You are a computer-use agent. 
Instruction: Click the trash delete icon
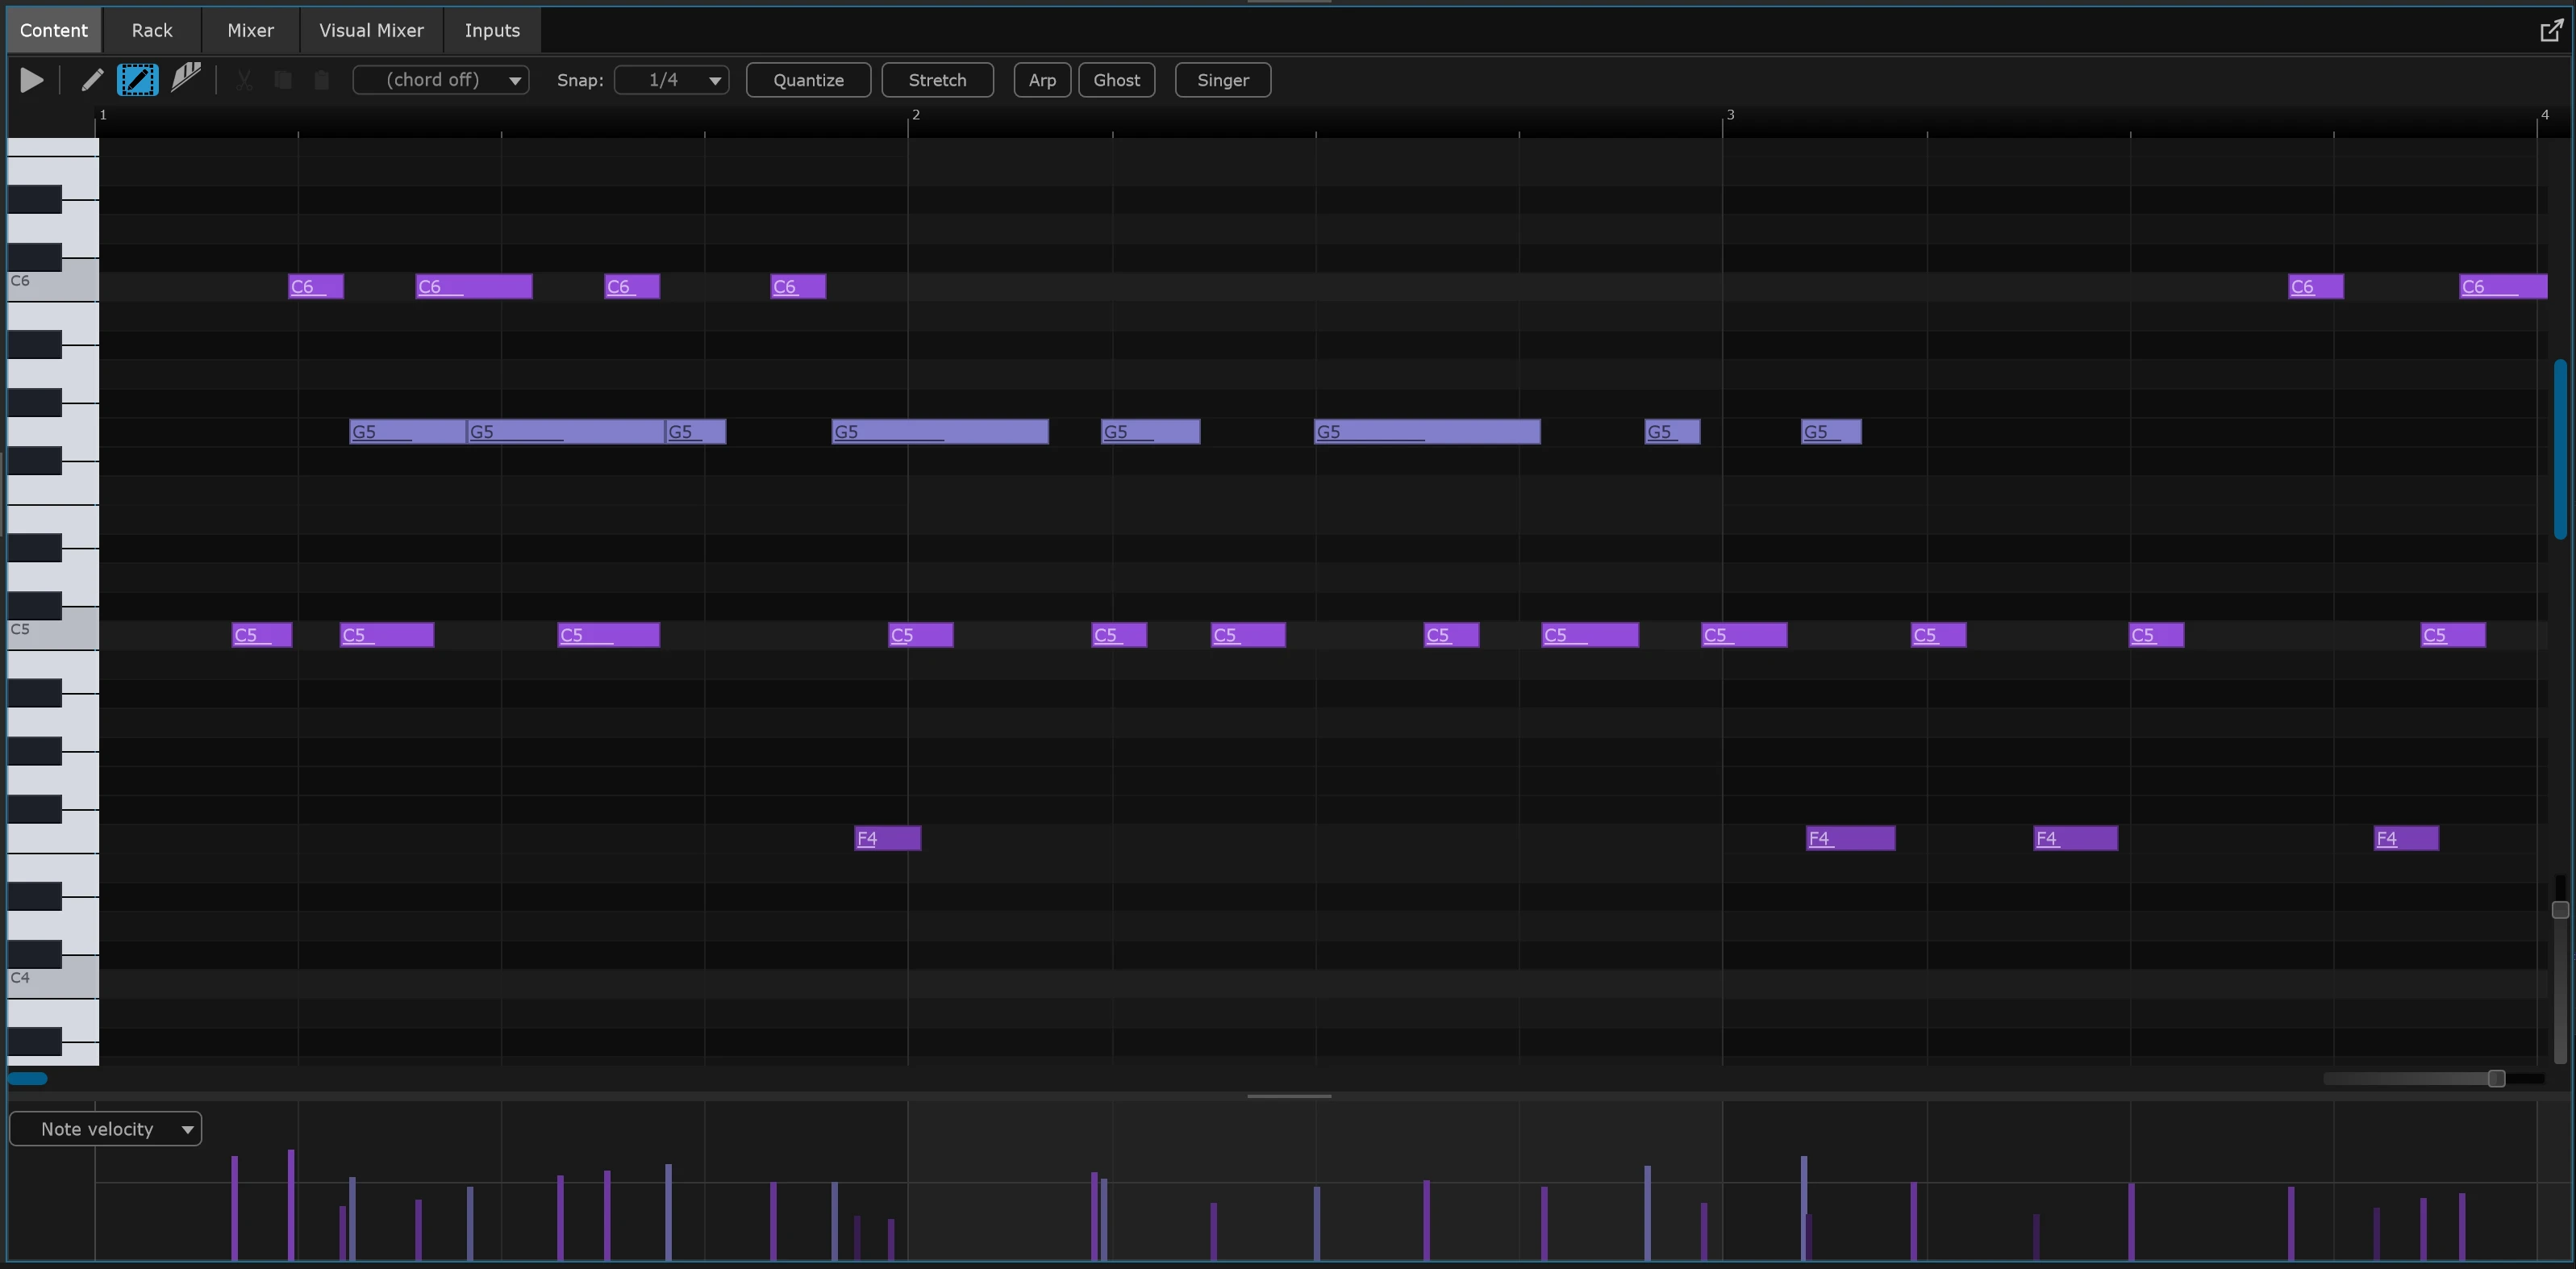point(321,80)
